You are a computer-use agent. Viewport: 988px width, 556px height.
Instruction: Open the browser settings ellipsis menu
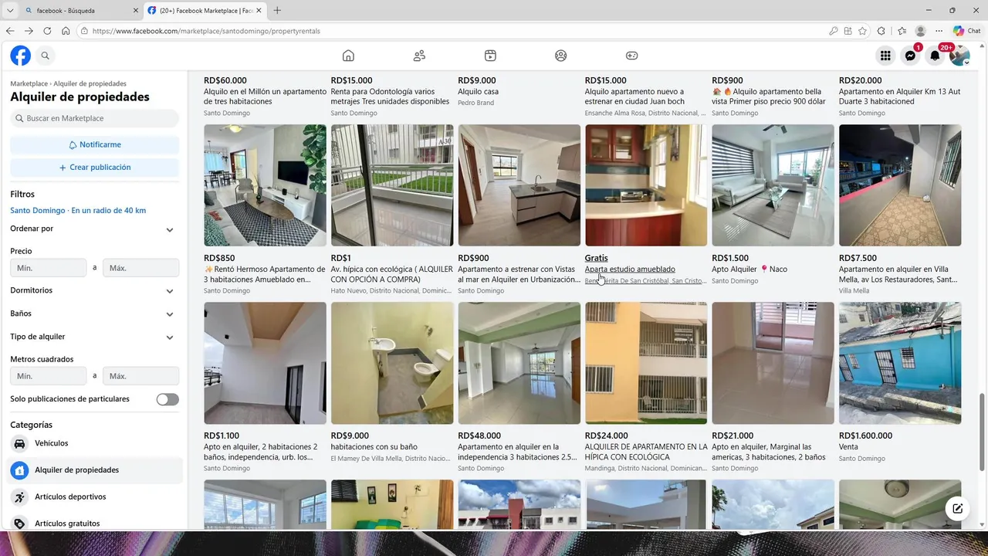tap(939, 31)
